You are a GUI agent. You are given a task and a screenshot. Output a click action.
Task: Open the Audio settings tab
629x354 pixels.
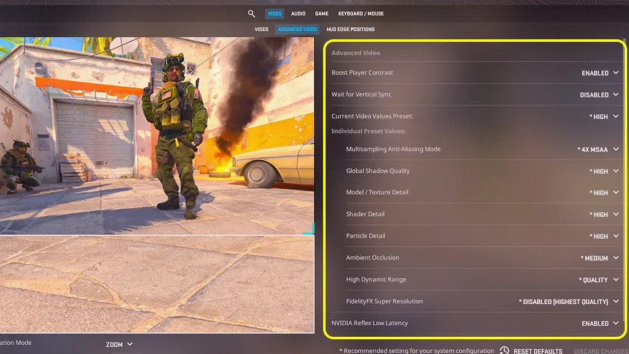click(298, 14)
